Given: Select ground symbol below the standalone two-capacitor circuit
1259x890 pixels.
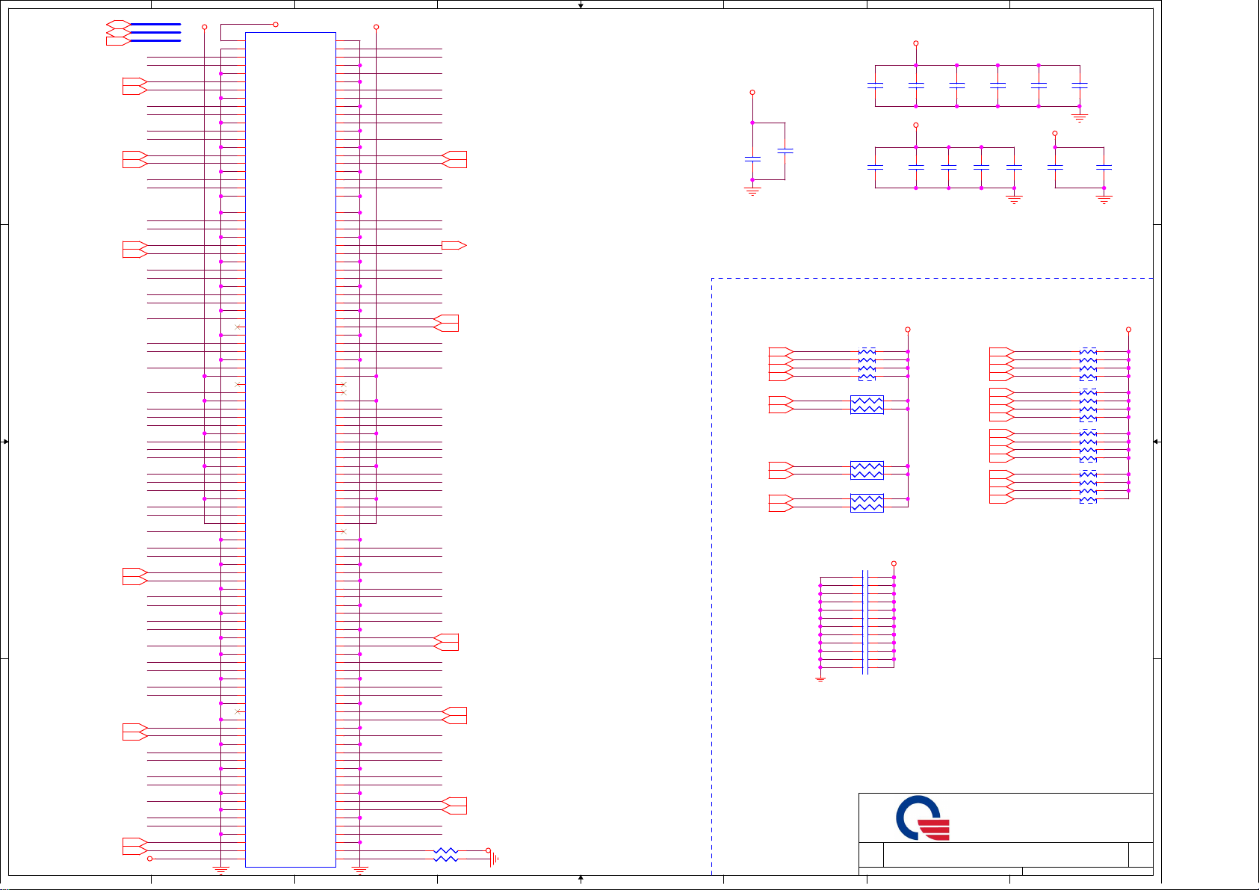Looking at the screenshot, I should [x=752, y=191].
